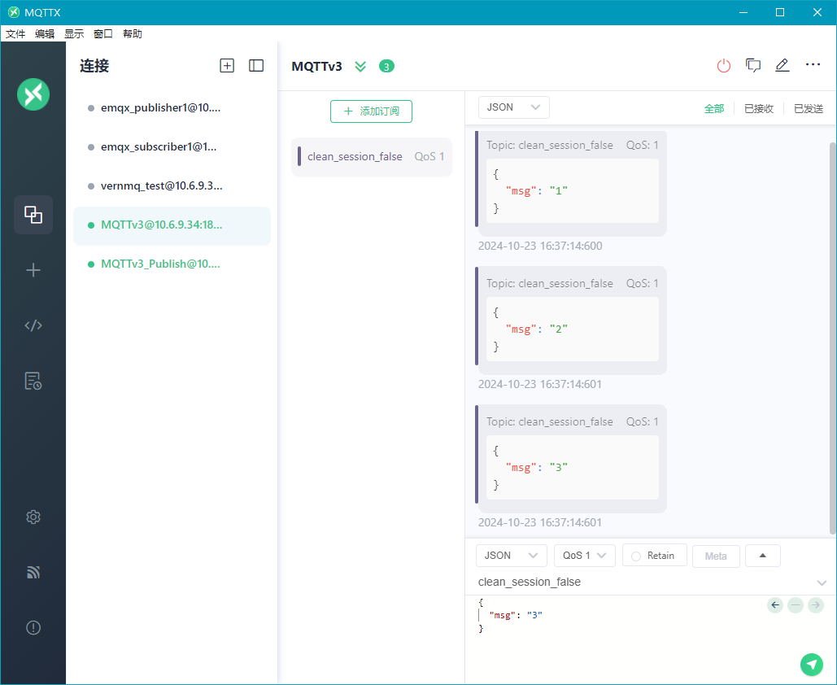Open the 窗口 menu

[x=103, y=33]
